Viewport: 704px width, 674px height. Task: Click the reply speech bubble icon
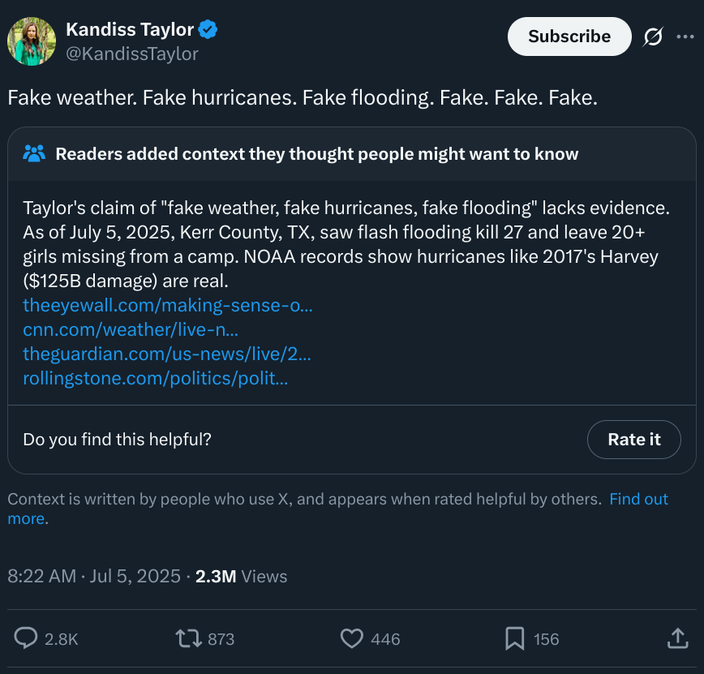pyautogui.click(x=26, y=638)
